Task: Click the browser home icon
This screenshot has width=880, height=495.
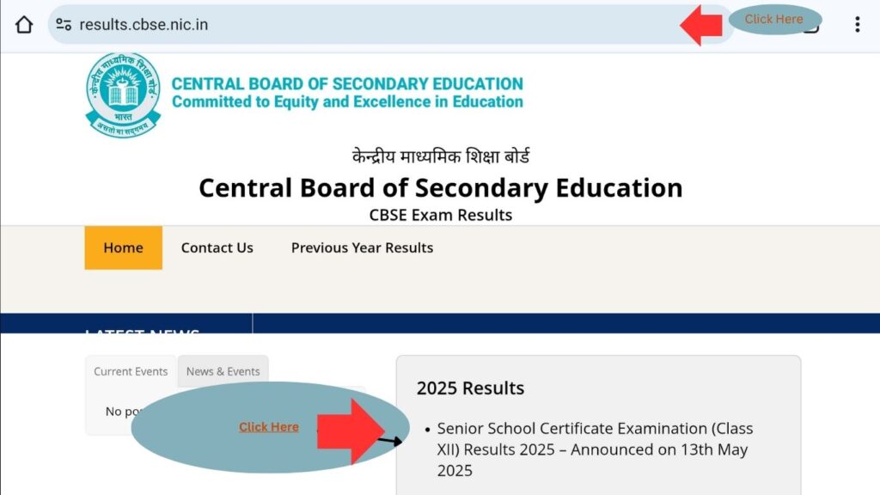Action: tap(24, 24)
